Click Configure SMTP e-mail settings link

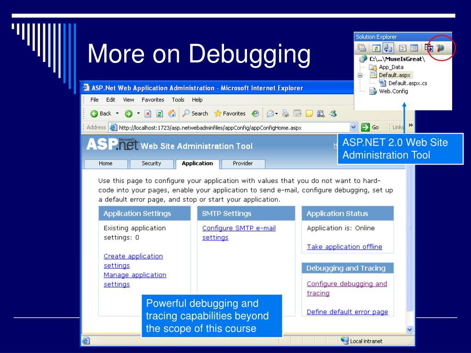[239, 233]
